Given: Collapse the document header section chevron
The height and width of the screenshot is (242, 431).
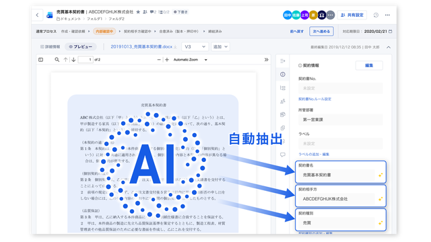Looking at the screenshot, I should [389, 47].
